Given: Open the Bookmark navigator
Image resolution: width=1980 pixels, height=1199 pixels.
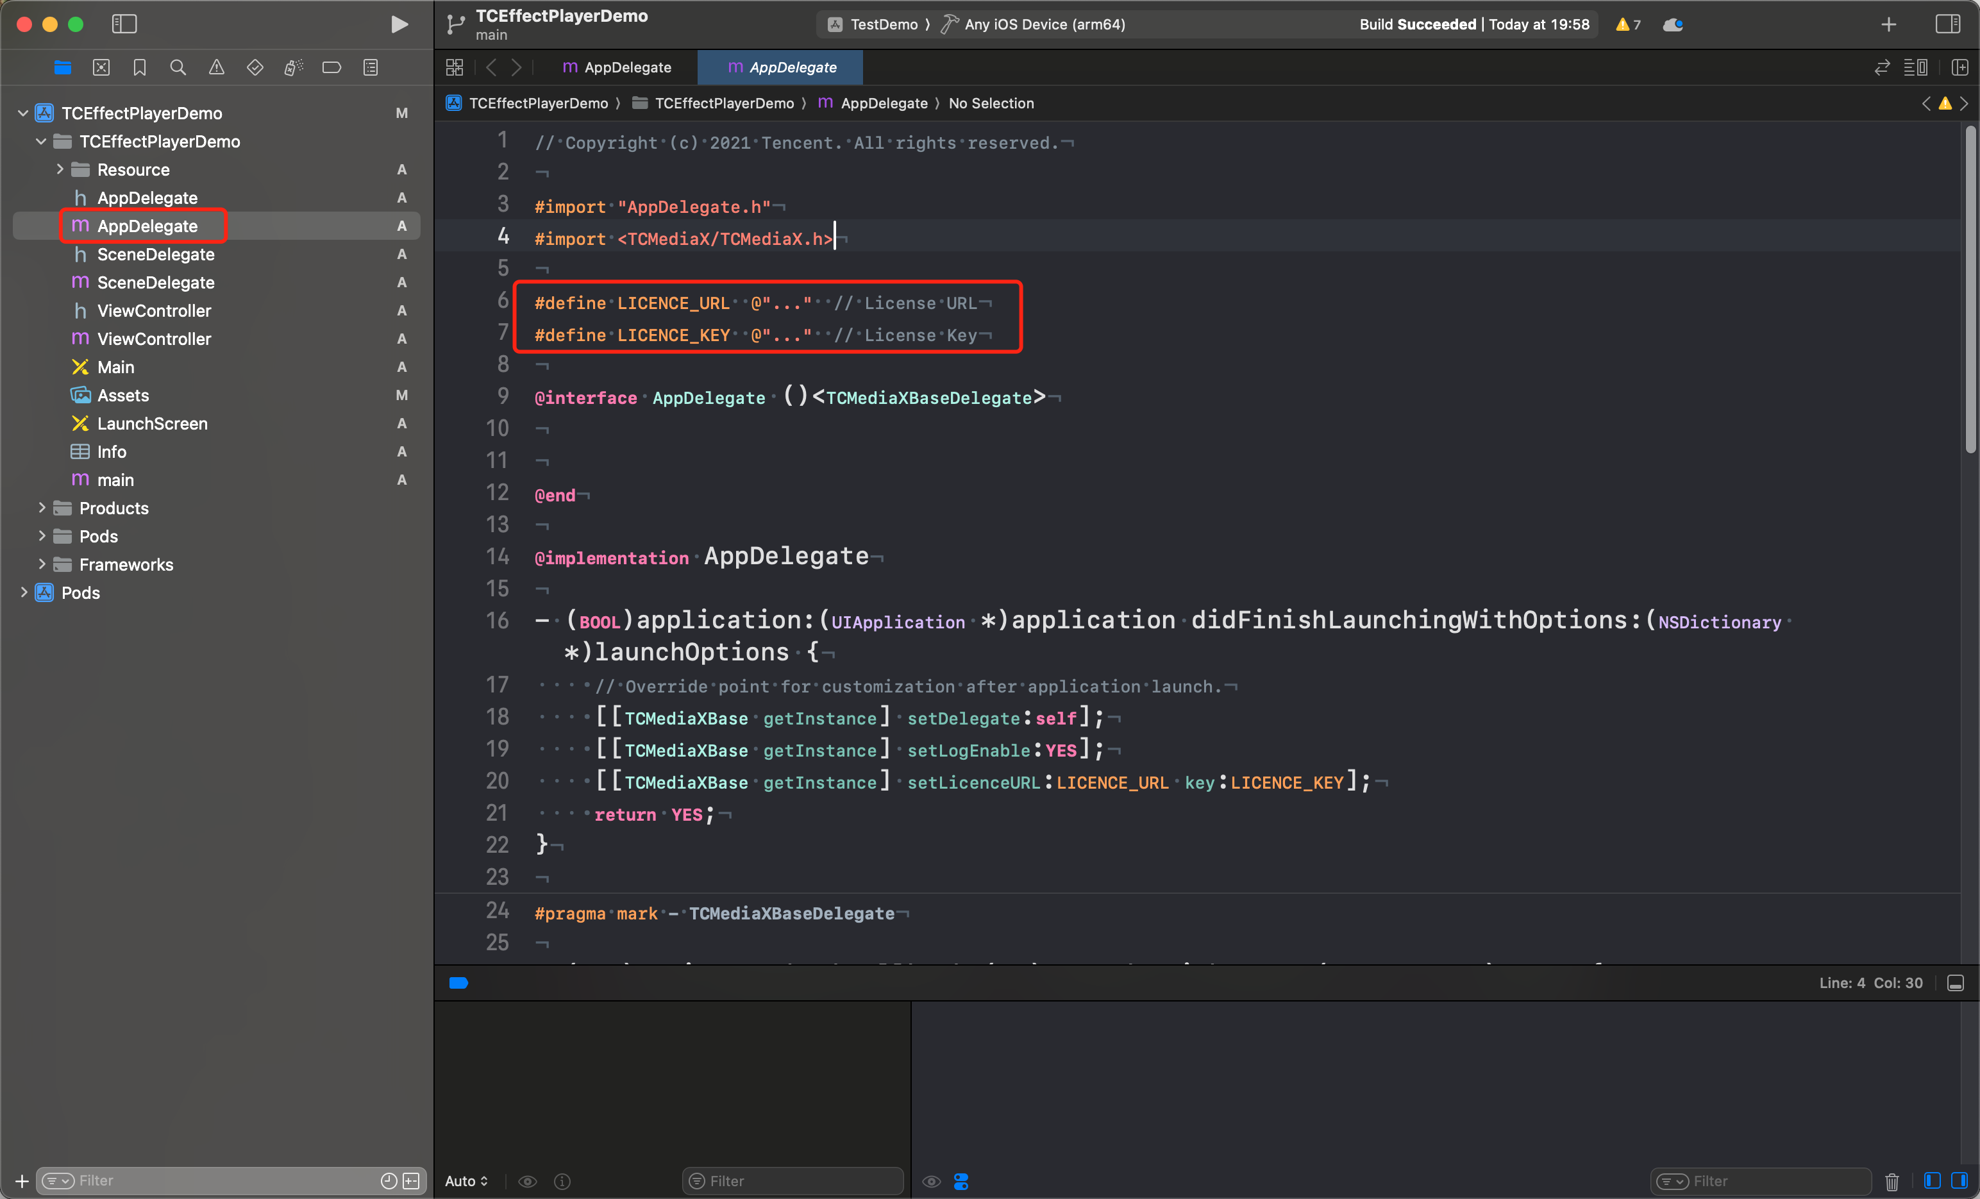Looking at the screenshot, I should pos(140,67).
